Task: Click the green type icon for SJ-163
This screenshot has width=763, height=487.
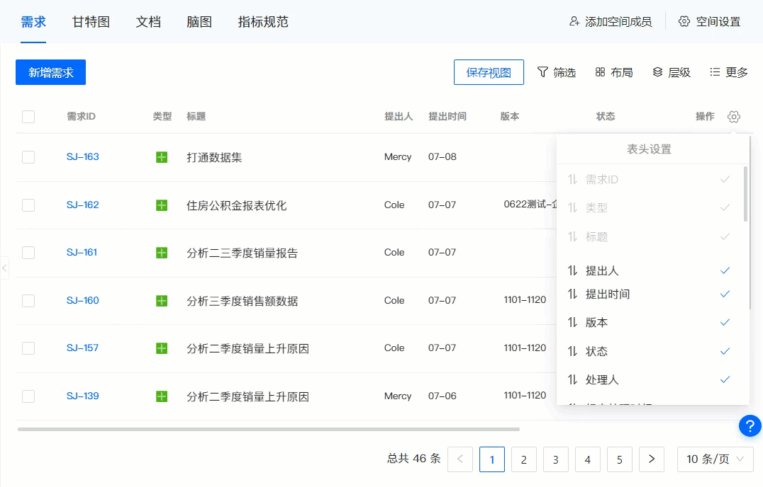Action: [x=162, y=157]
